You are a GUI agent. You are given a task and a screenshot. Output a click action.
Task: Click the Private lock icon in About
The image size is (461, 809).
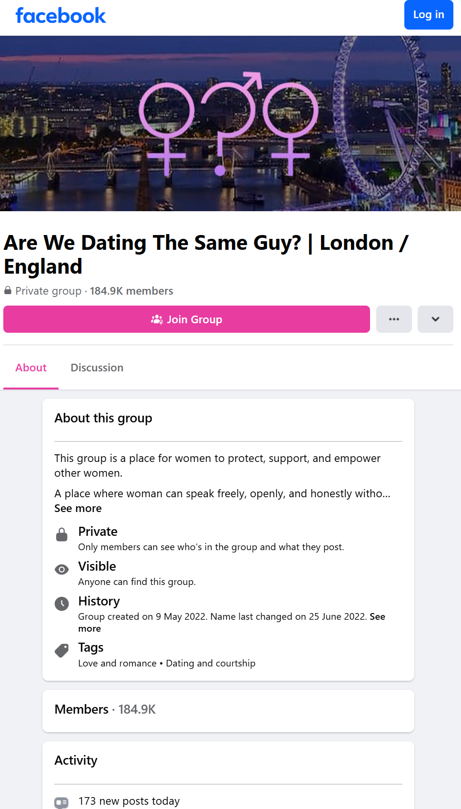point(62,535)
